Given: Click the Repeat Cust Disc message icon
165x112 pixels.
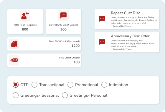Looking at the screenshot, I should point(102,19).
